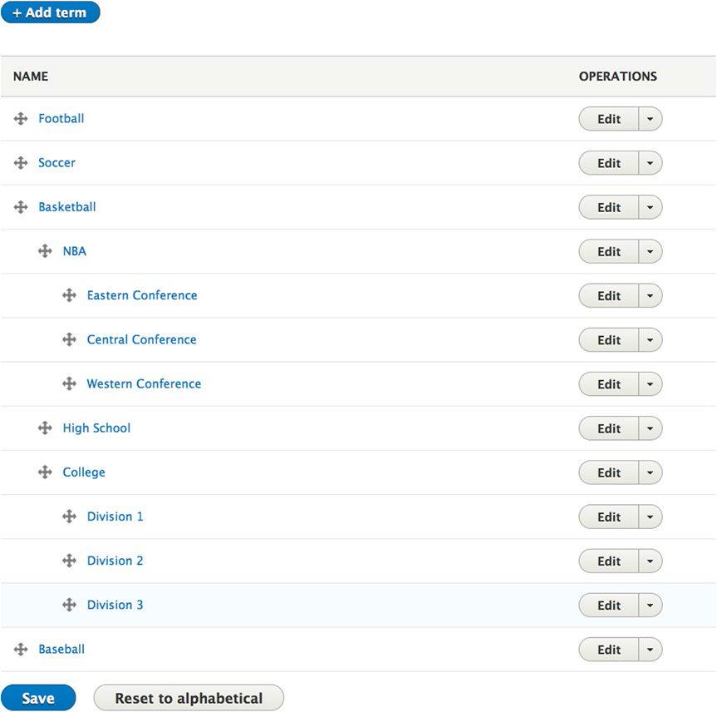Open the Division 2 term link
The height and width of the screenshot is (712, 717).
point(115,561)
